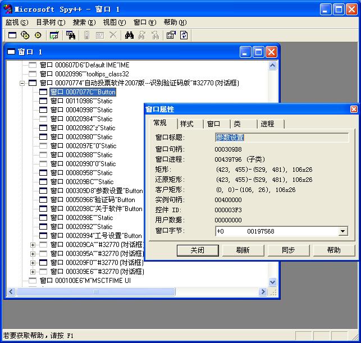The image size is (361, 343).
Task: Click the Threads view toolbar icon
Action: tap(38, 35)
